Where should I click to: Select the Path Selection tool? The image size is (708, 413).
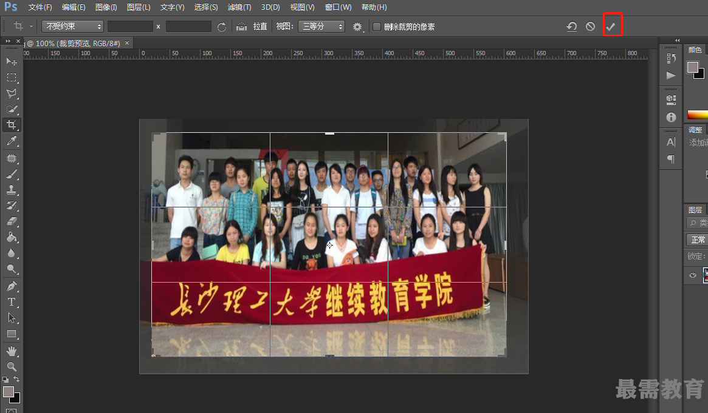[x=12, y=318]
